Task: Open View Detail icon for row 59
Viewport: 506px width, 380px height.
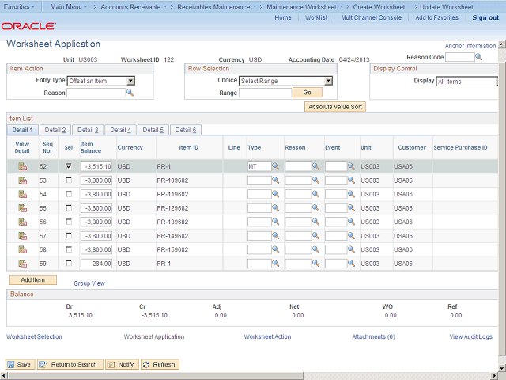Action: tap(22, 264)
